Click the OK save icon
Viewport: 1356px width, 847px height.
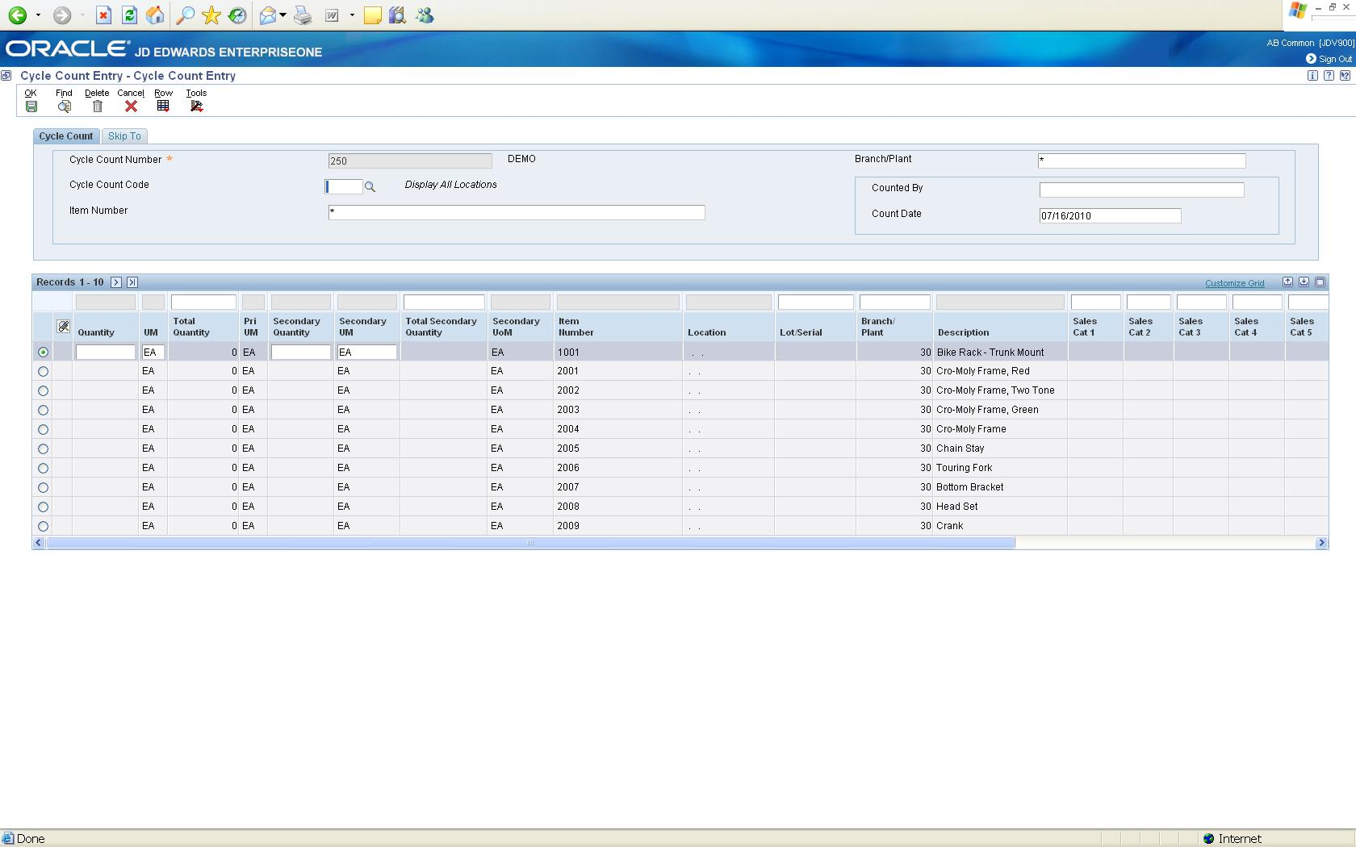tap(31, 106)
